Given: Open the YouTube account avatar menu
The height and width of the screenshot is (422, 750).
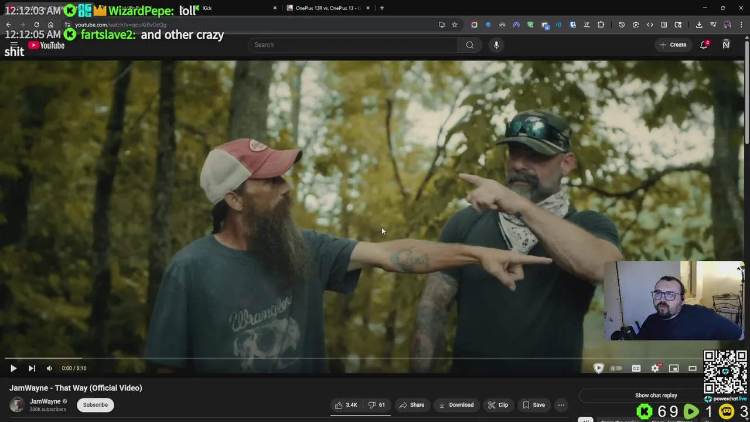Looking at the screenshot, I should click(x=726, y=45).
